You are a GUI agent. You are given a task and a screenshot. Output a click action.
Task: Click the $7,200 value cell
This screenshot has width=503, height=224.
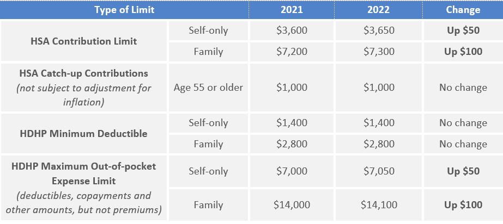click(292, 52)
